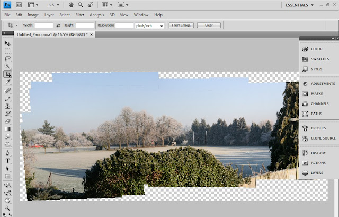Expand the toolbox panel arrows
Viewport: 339px width, 217px height.
click(x=4, y=33)
